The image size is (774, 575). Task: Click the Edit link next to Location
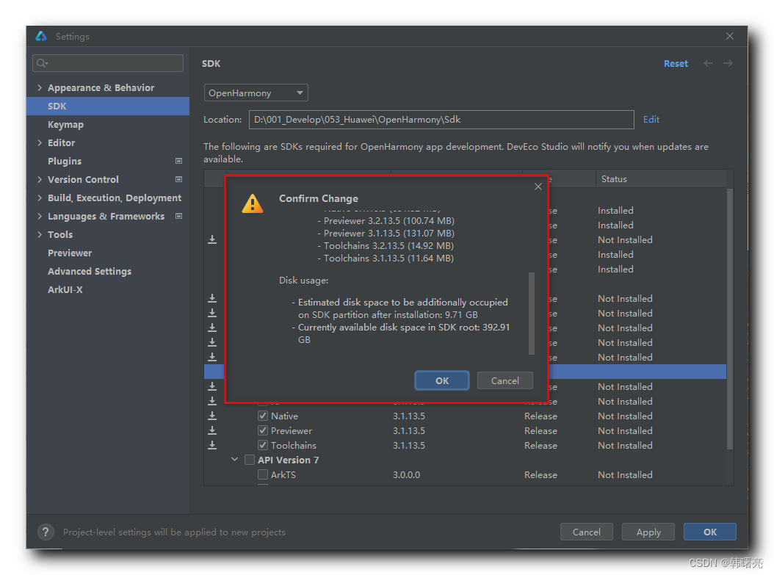click(x=651, y=119)
